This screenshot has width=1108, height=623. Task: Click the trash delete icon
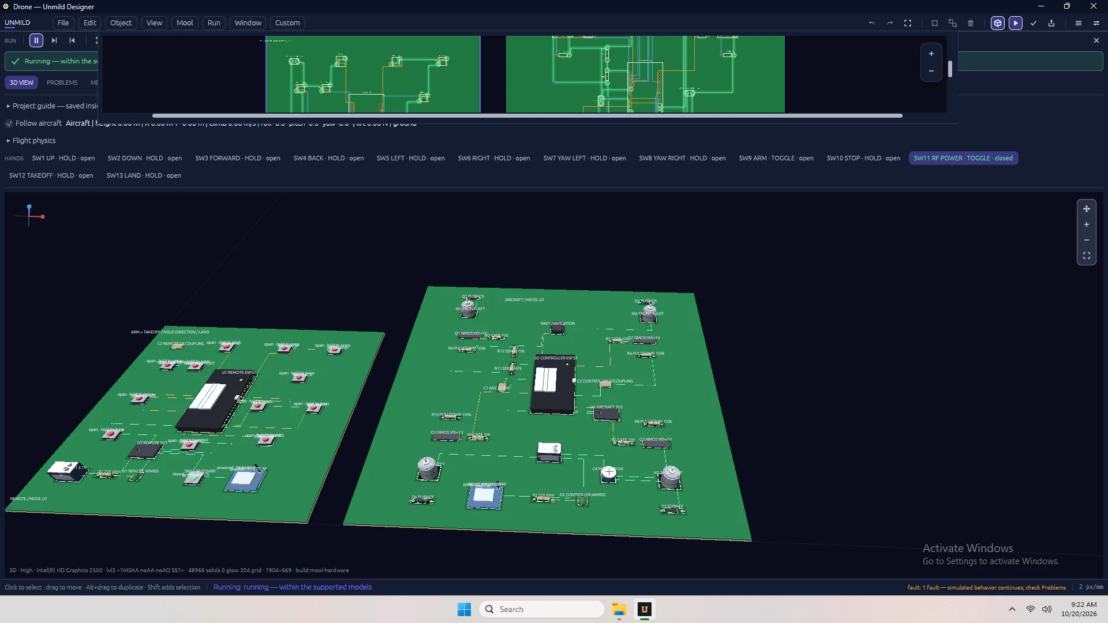pos(971,23)
